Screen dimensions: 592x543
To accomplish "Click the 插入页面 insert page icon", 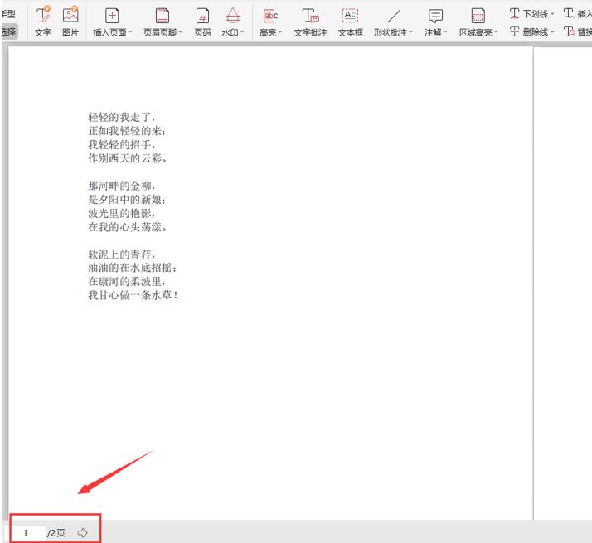I will coord(112,16).
